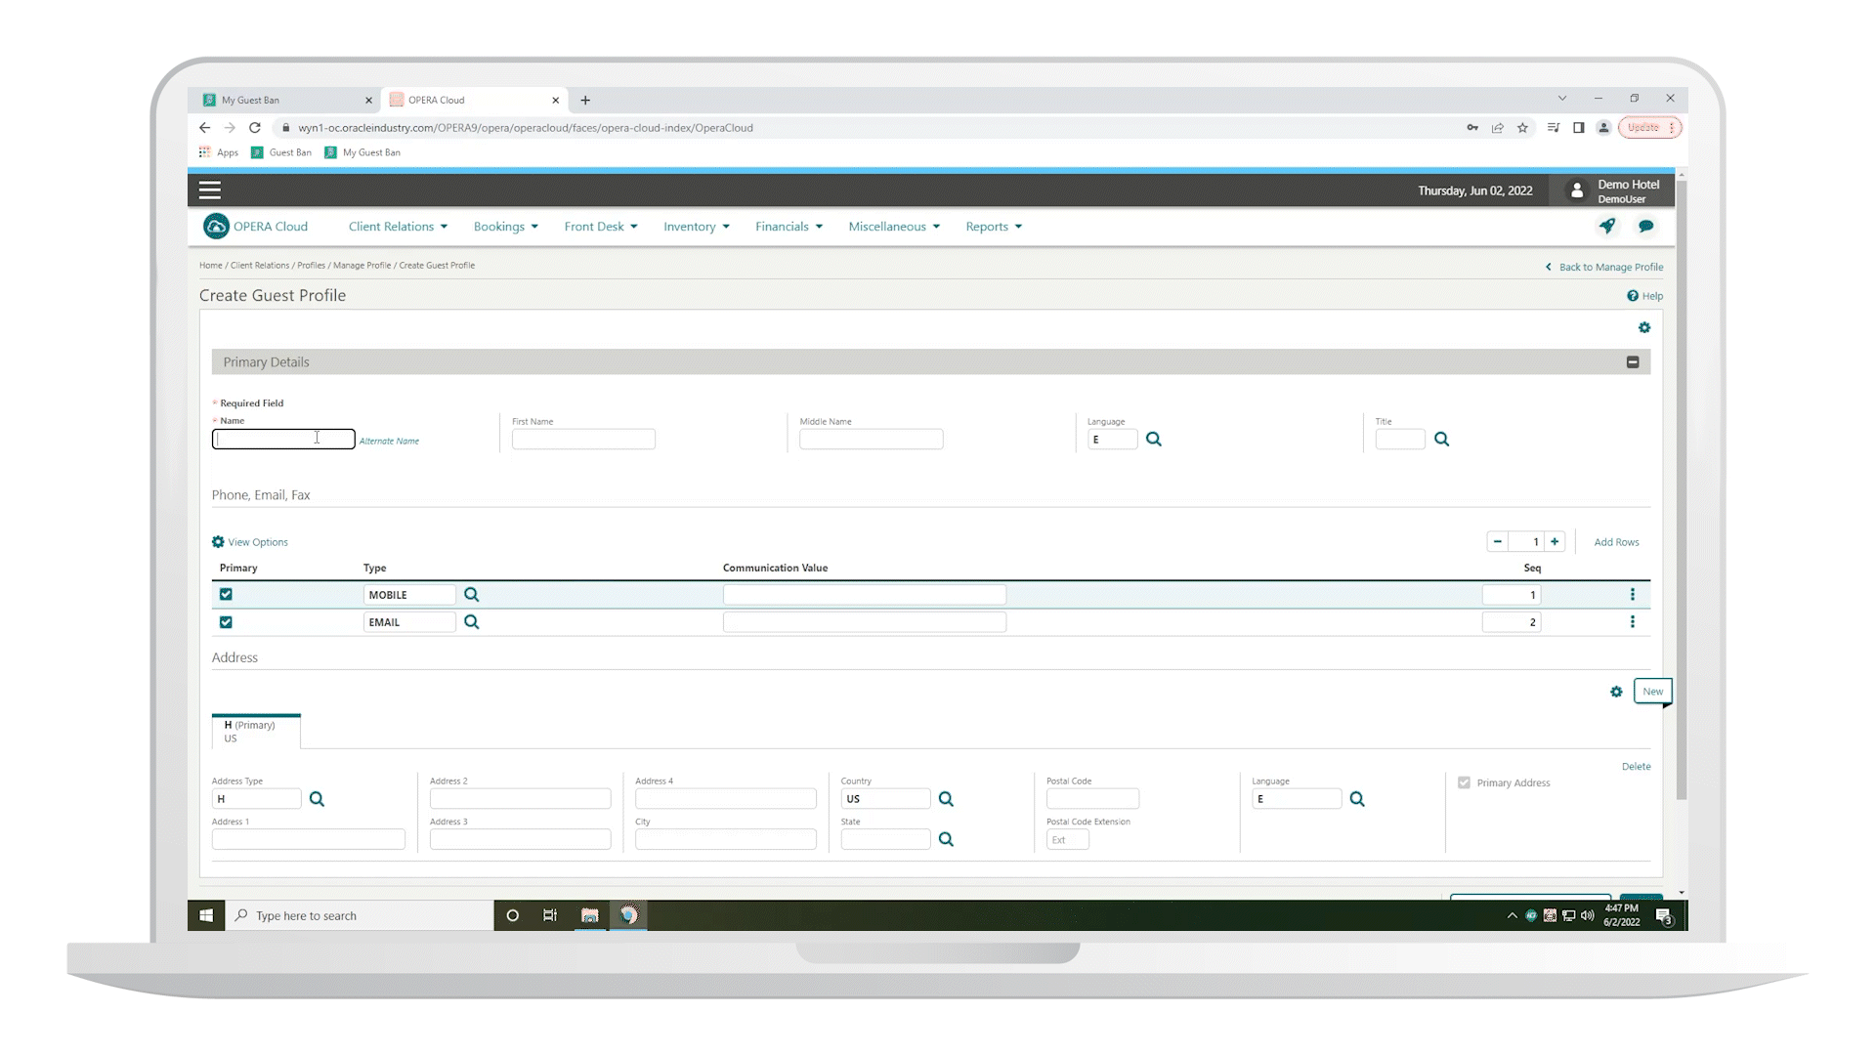Screen dimensions: 1876x1055
Task: Expand the Front Desk menu
Action: coord(600,227)
